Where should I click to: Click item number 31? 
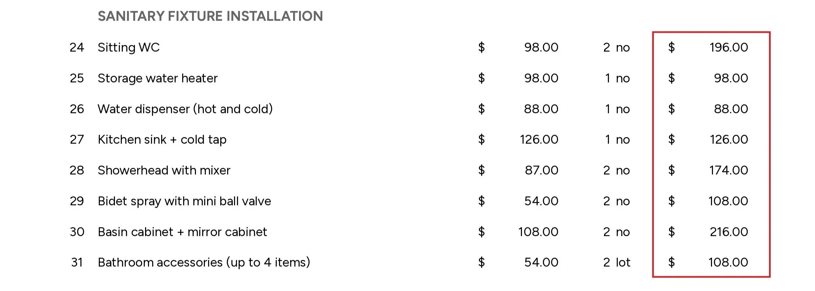(77, 262)
